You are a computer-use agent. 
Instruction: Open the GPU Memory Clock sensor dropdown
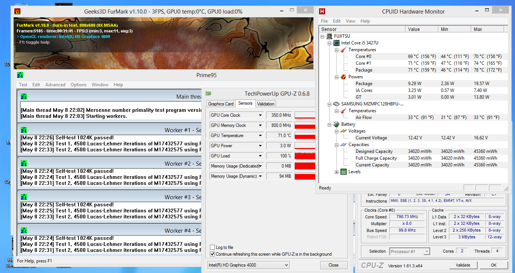(260, 125)
